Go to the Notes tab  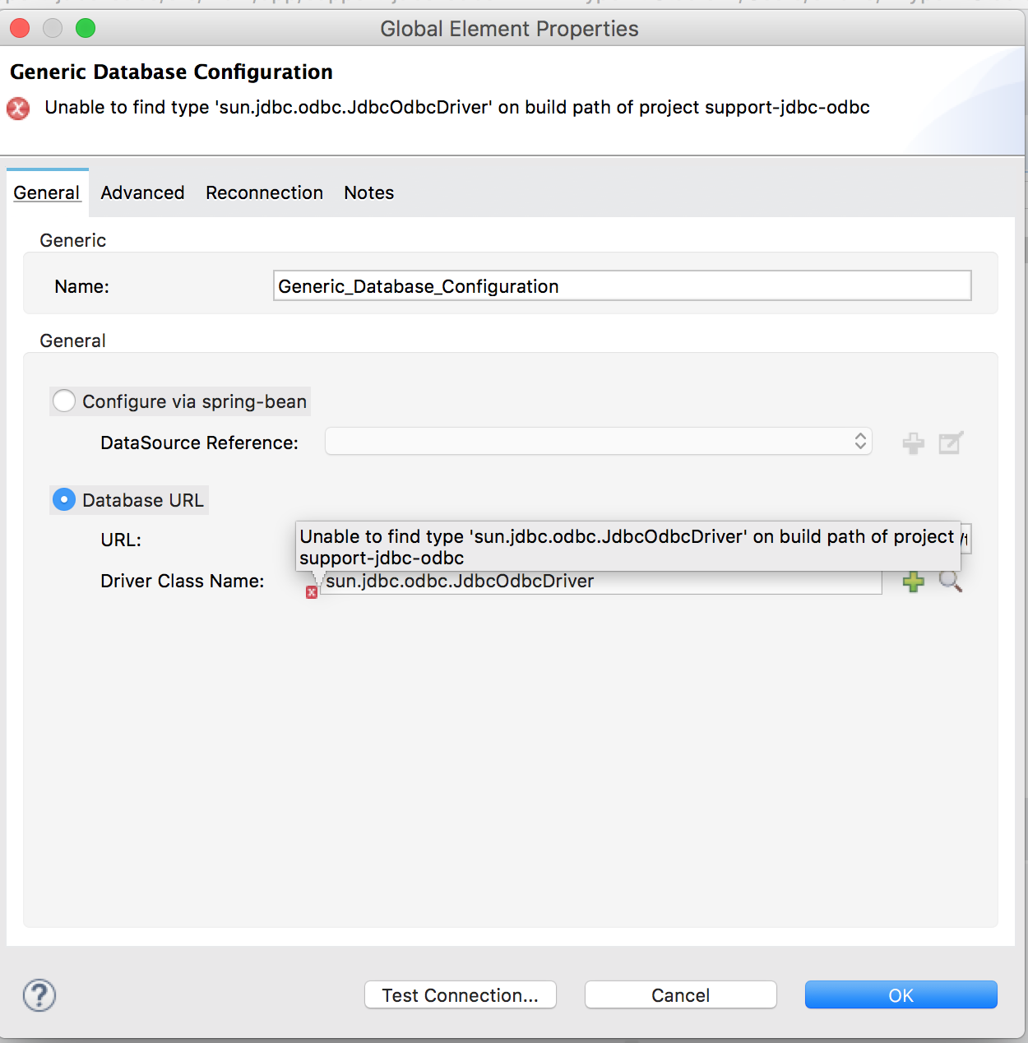[368, 192]
